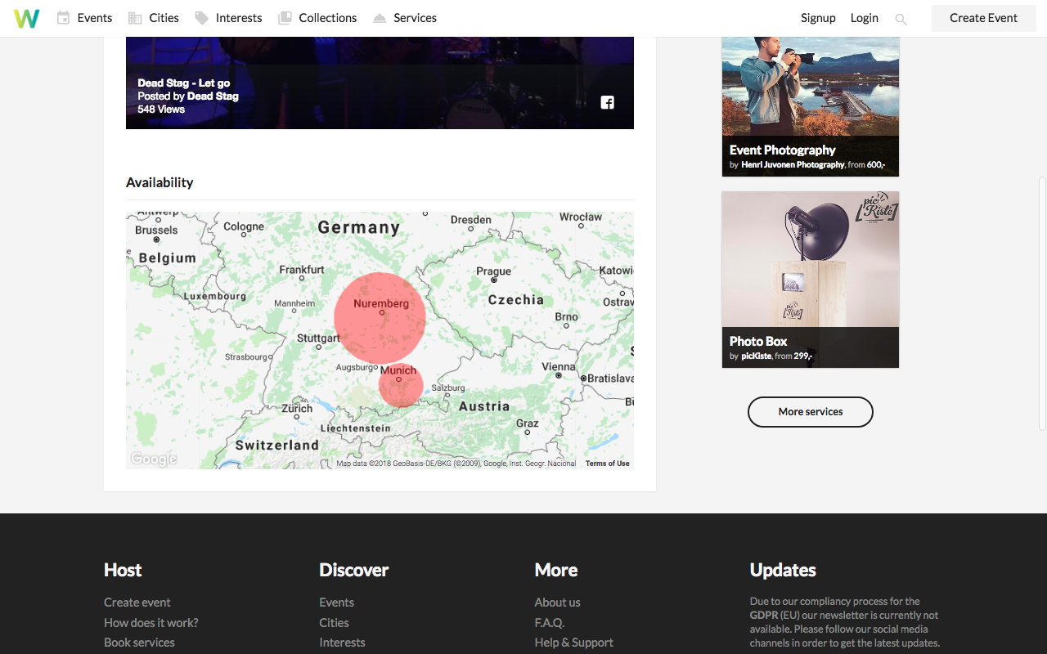Click footer How does it work? link
Image resolution: width=1047 pixels, height=654 pixels.
pos(151,623)
